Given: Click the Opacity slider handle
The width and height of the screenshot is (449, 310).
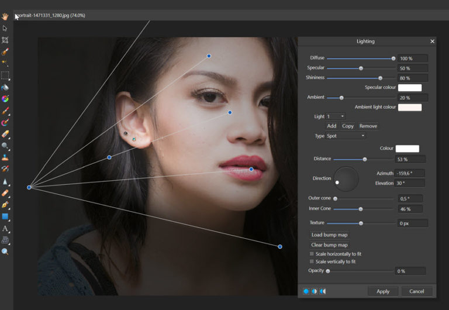Looking at the screenshot, I should click(x=328, y=271).
